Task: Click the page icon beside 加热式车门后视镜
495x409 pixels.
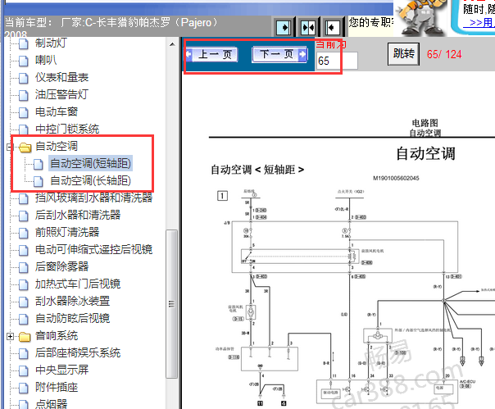Action: 24,284
